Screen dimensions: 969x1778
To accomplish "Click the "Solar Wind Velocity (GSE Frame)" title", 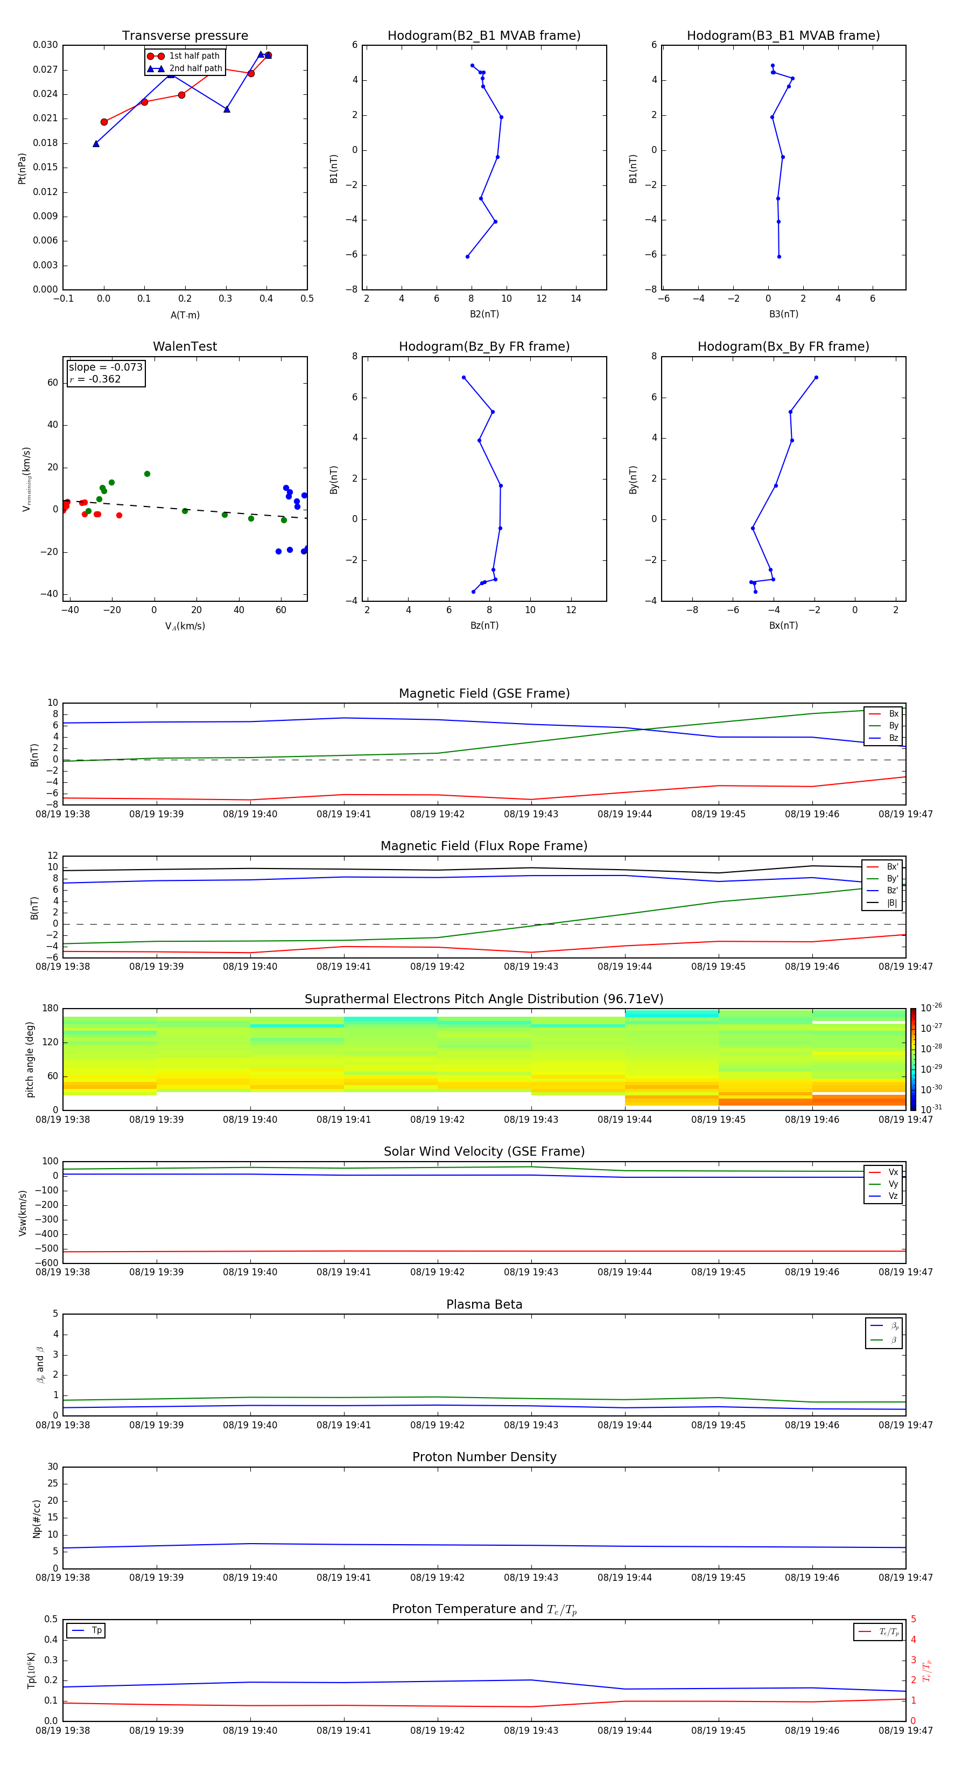I will (x=484, y=1152).
